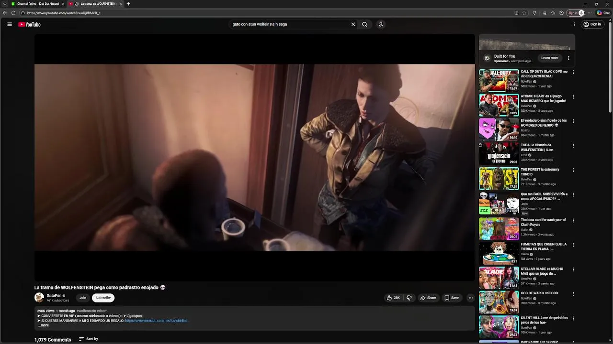
Task: Open the SILENT HILL 2 video thumbnail
Action: point(499,327)
